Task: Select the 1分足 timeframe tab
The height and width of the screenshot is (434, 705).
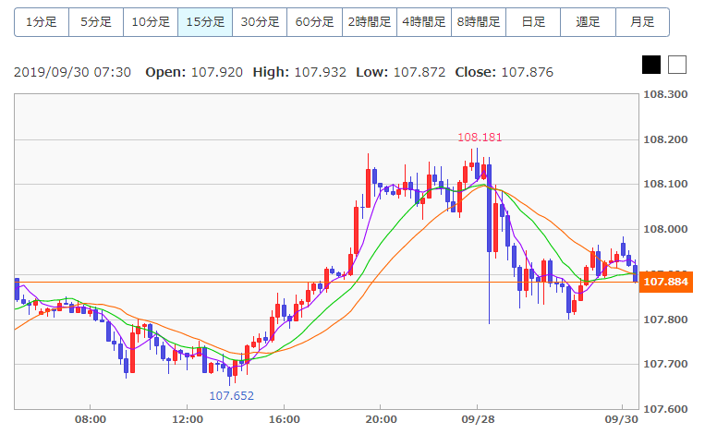Action: click(42, 21)
